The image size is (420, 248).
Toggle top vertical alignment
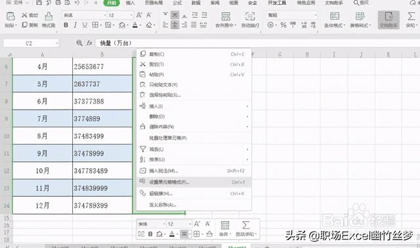[x=165, y=14]
